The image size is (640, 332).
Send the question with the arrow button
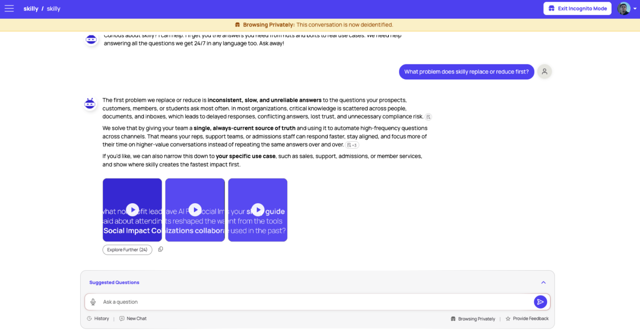click(540, 302)
